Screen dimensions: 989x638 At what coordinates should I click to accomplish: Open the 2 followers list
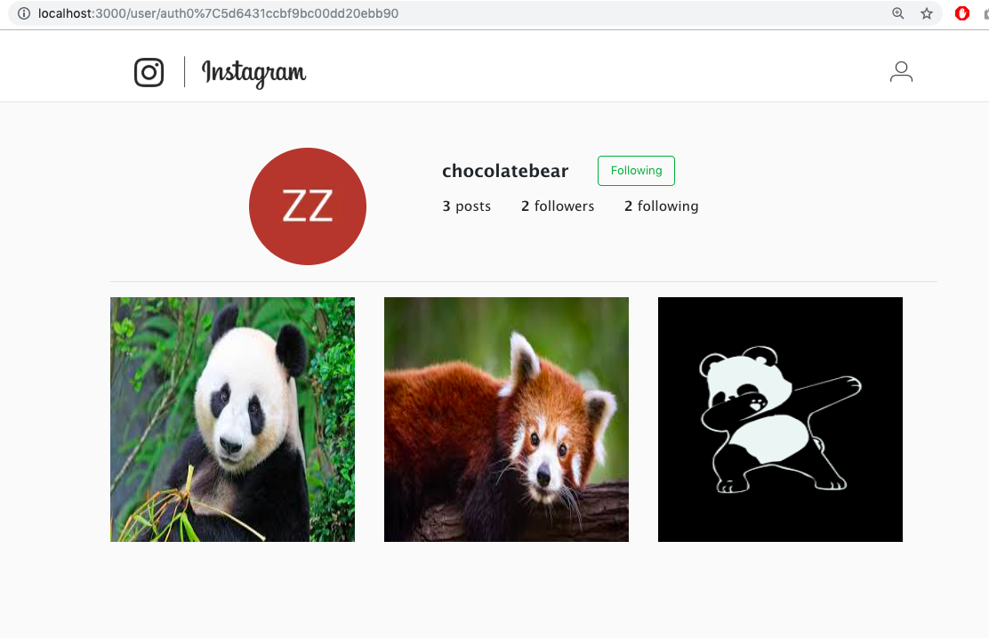pyautogui.click(x=558, y=206)
